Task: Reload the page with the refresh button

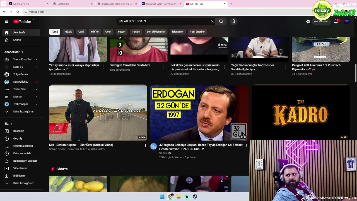Action: click(x=18, y=12)
